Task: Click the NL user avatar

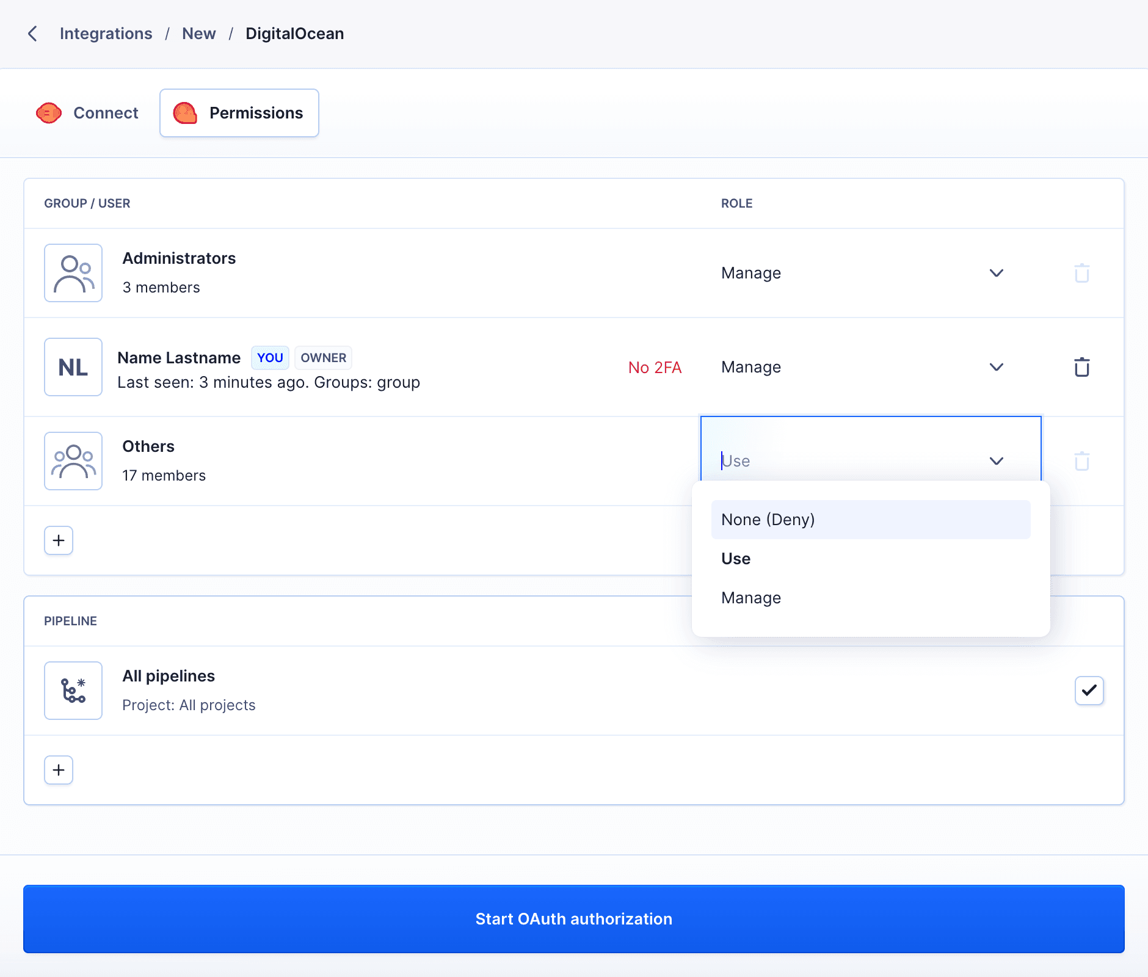Action: point(73,366)
